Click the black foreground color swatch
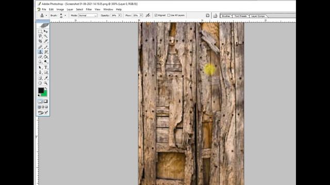 (x=41, y=90)
